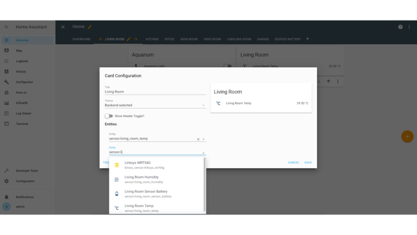Clear the sensor.living_room_temp entity
417x235 pixels.
click(x=198, y=139)
